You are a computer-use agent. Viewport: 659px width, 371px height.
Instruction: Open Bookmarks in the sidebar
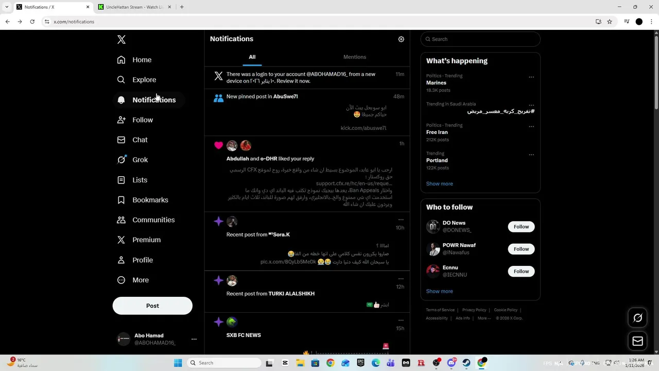[143, 200]
